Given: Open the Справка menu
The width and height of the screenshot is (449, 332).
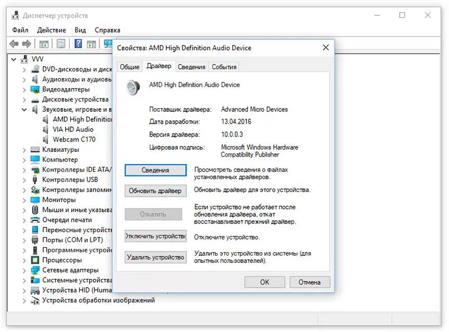Looking at the screenshot, I should click(x=107, y=30).
